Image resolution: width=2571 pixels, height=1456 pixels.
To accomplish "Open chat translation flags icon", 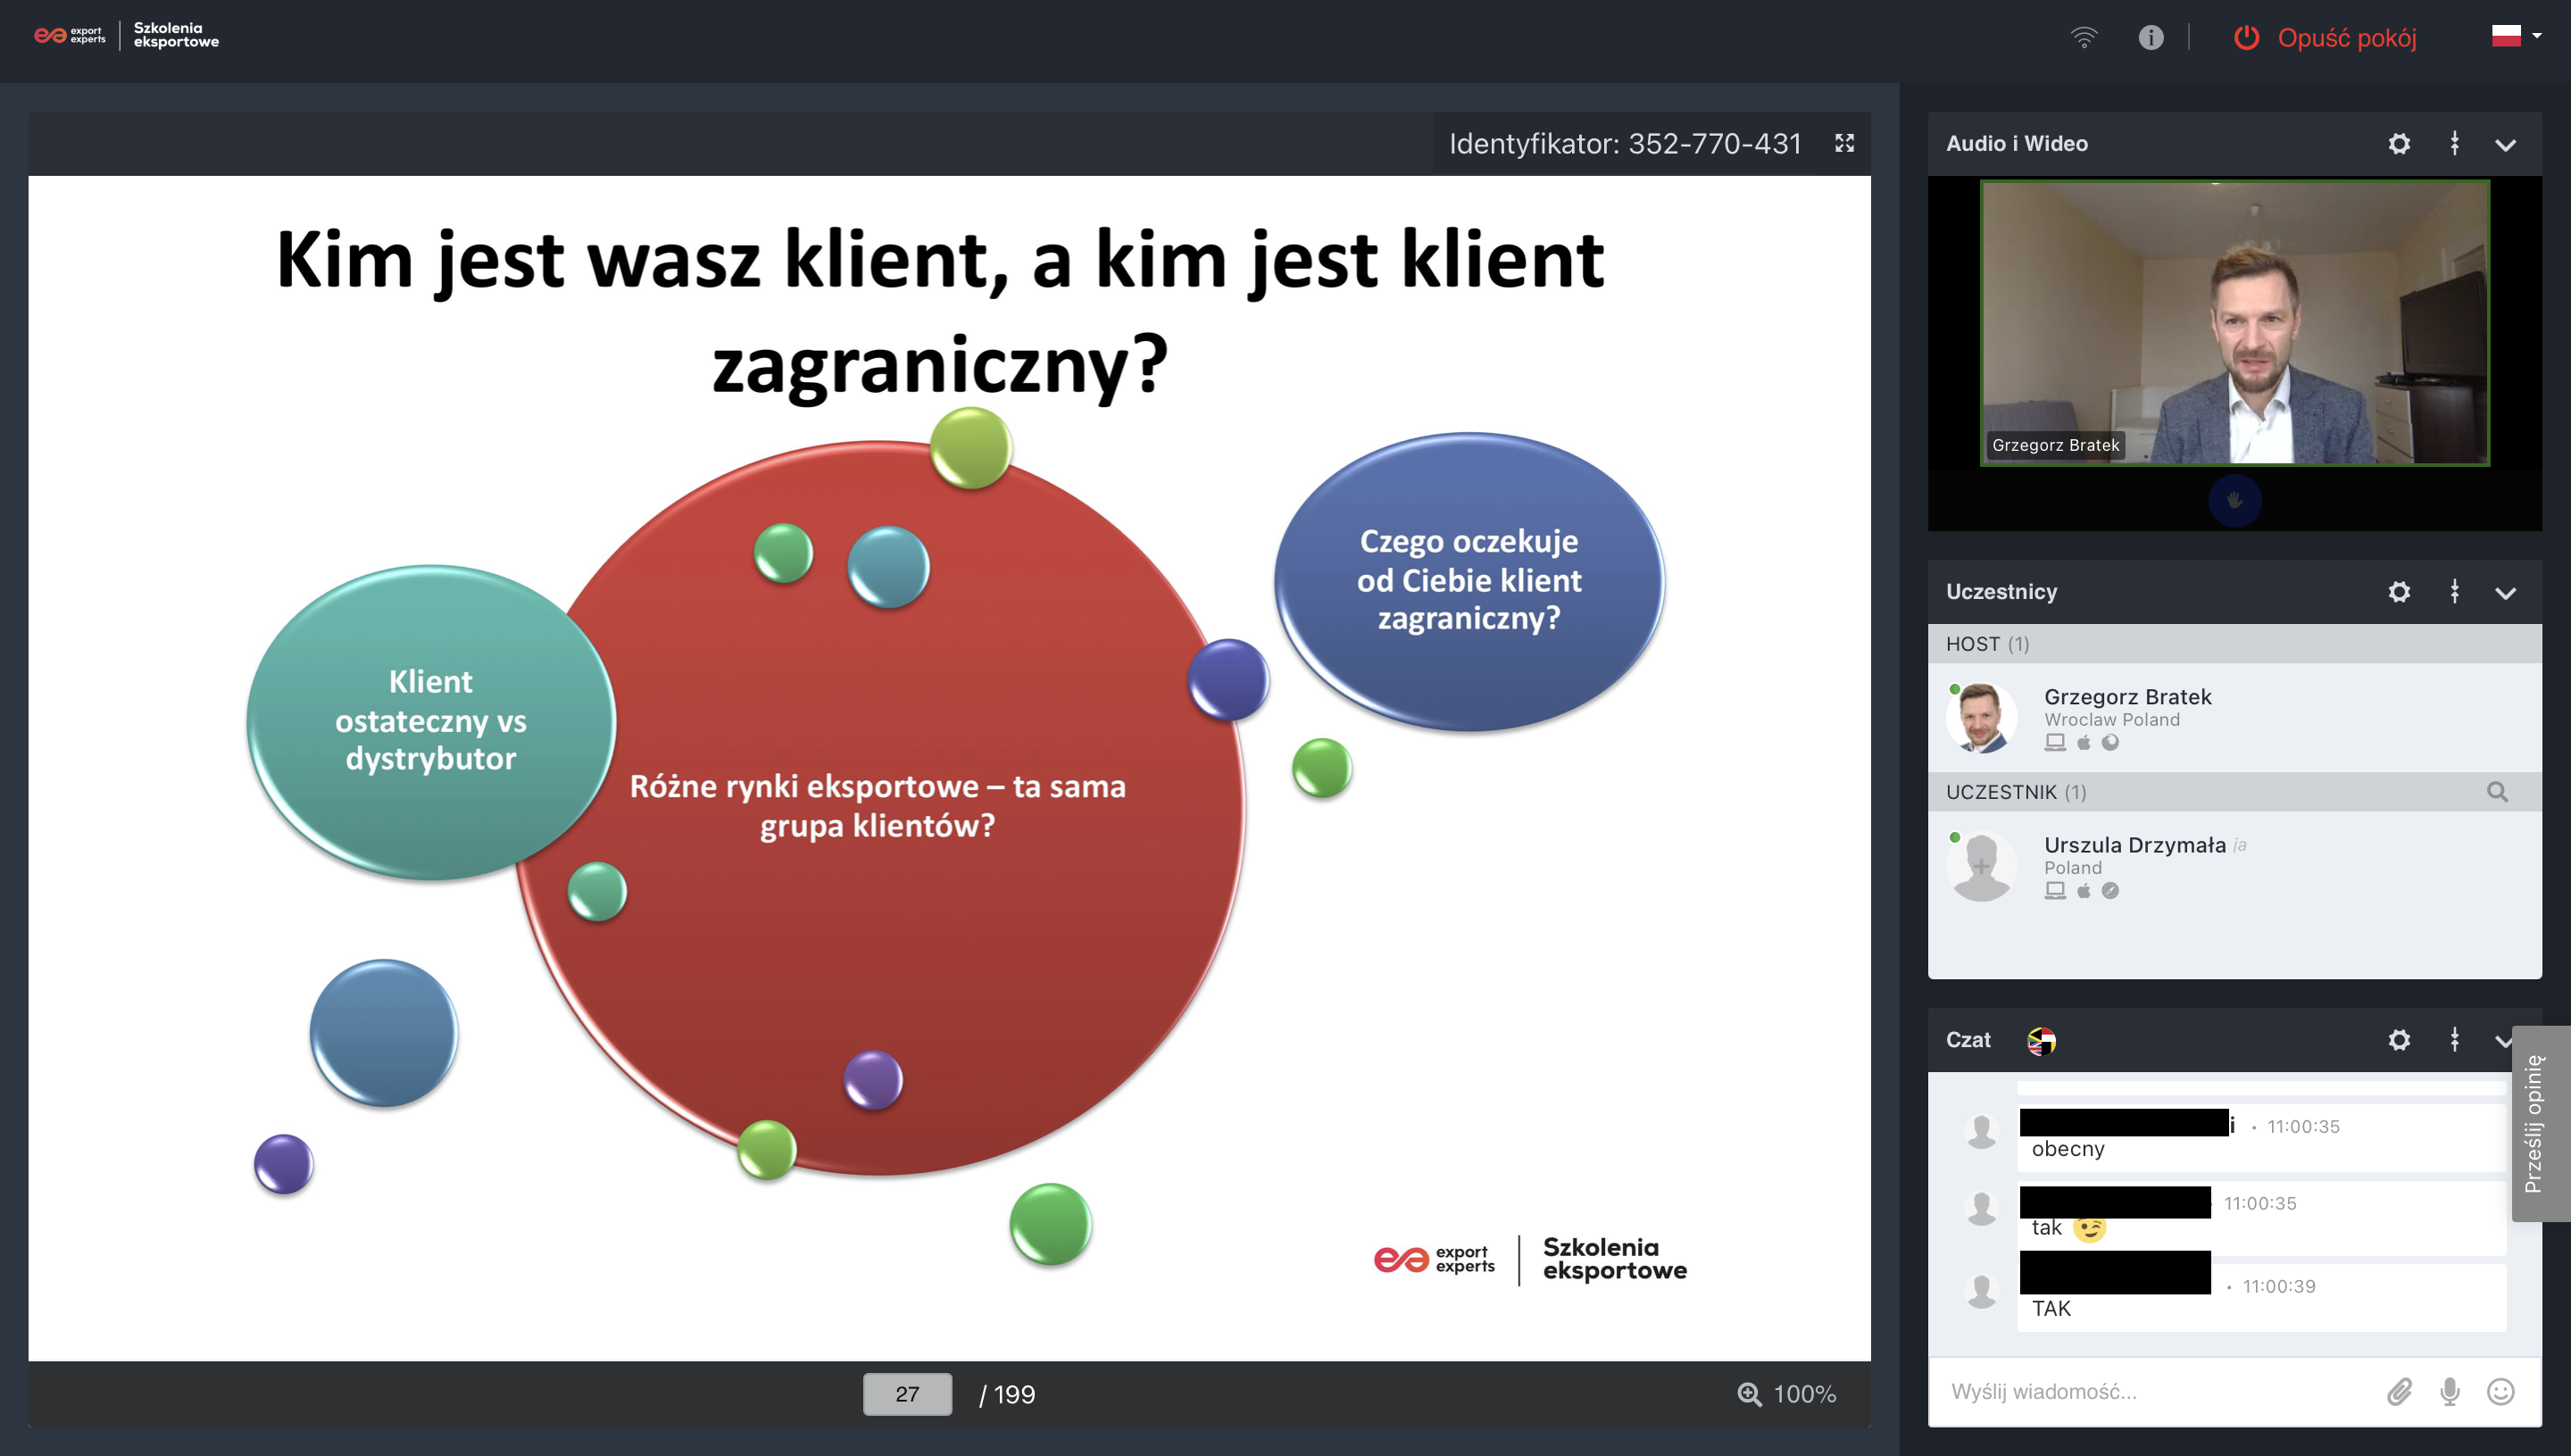I will pos(2040,1041).
